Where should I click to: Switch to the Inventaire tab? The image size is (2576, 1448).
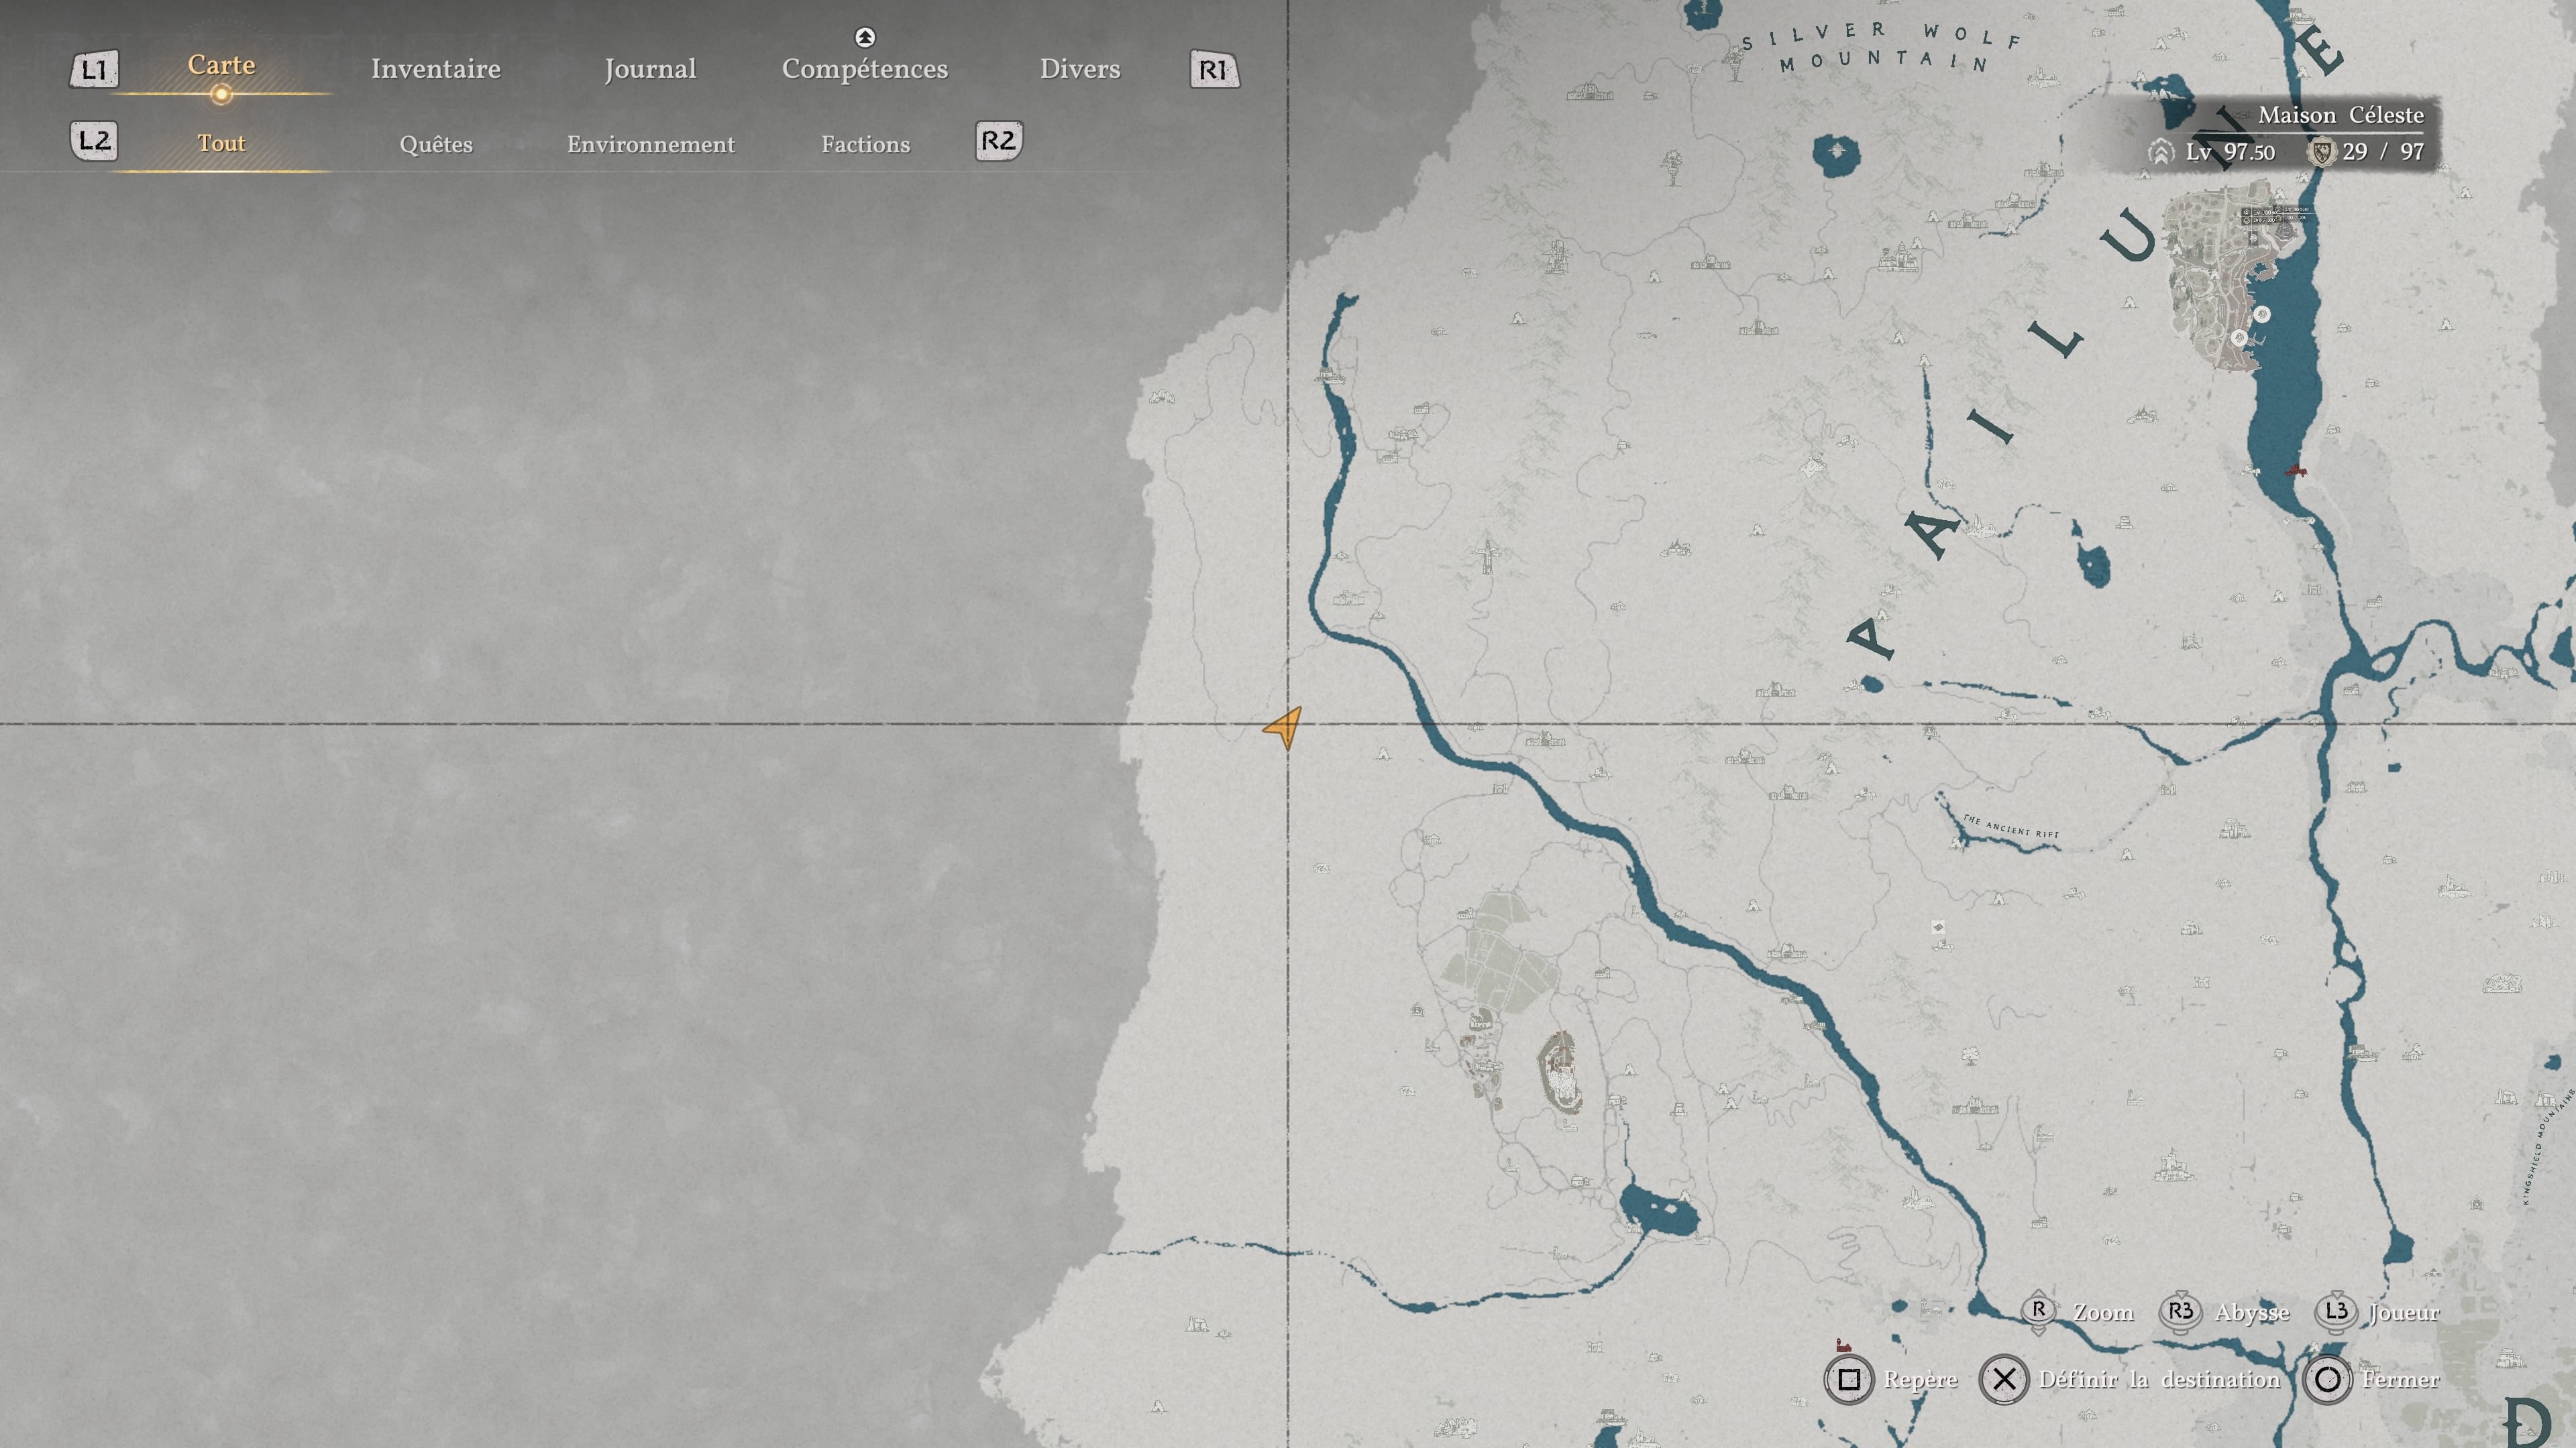436,69
